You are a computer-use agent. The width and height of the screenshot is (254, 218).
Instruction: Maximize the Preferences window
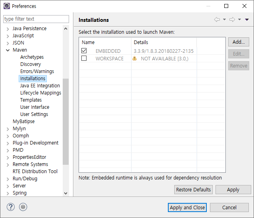226,6
